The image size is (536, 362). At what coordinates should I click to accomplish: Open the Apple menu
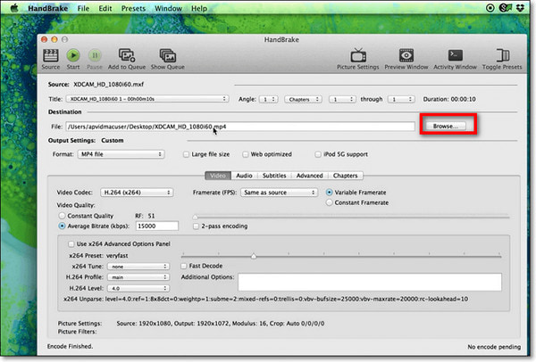coord(14,8)
